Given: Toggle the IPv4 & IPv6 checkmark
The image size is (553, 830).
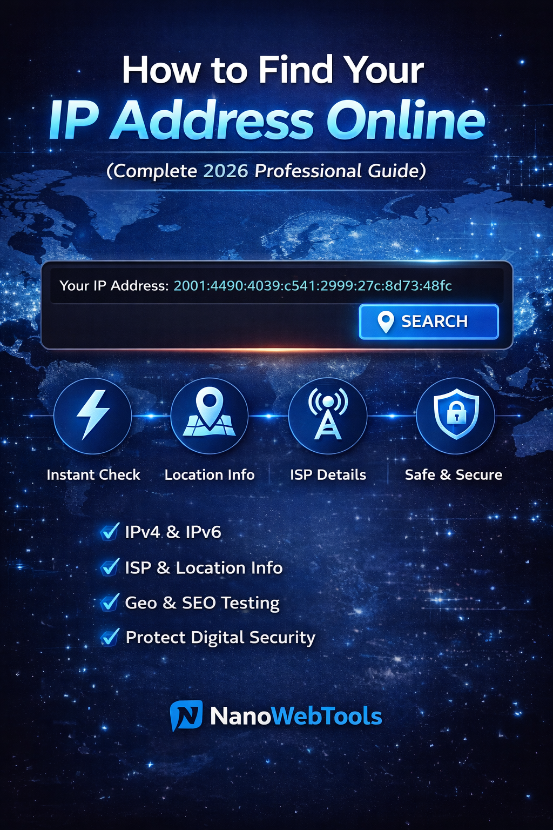Looking at the screenshot, I should [110, 532].
